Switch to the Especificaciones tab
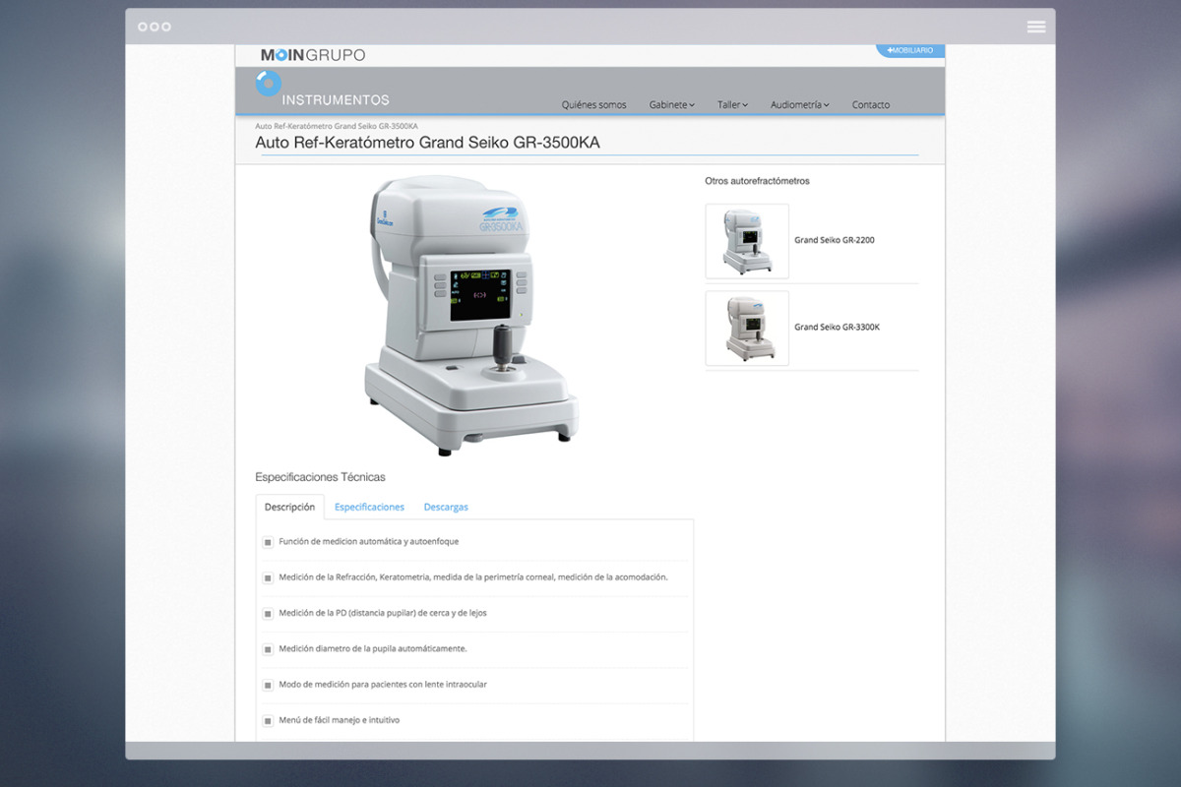 pyautogui.click(x=369, y=507)
